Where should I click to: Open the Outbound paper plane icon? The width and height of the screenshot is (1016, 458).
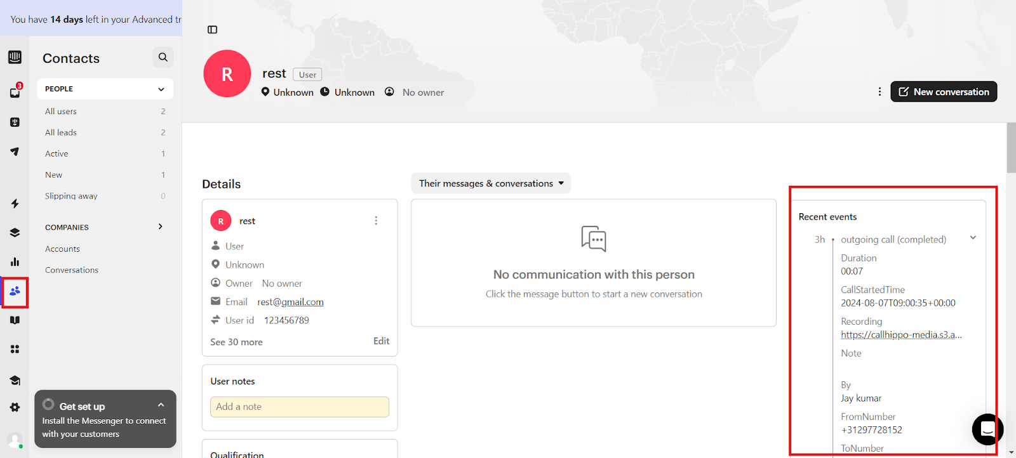click(x=15, y=152)
